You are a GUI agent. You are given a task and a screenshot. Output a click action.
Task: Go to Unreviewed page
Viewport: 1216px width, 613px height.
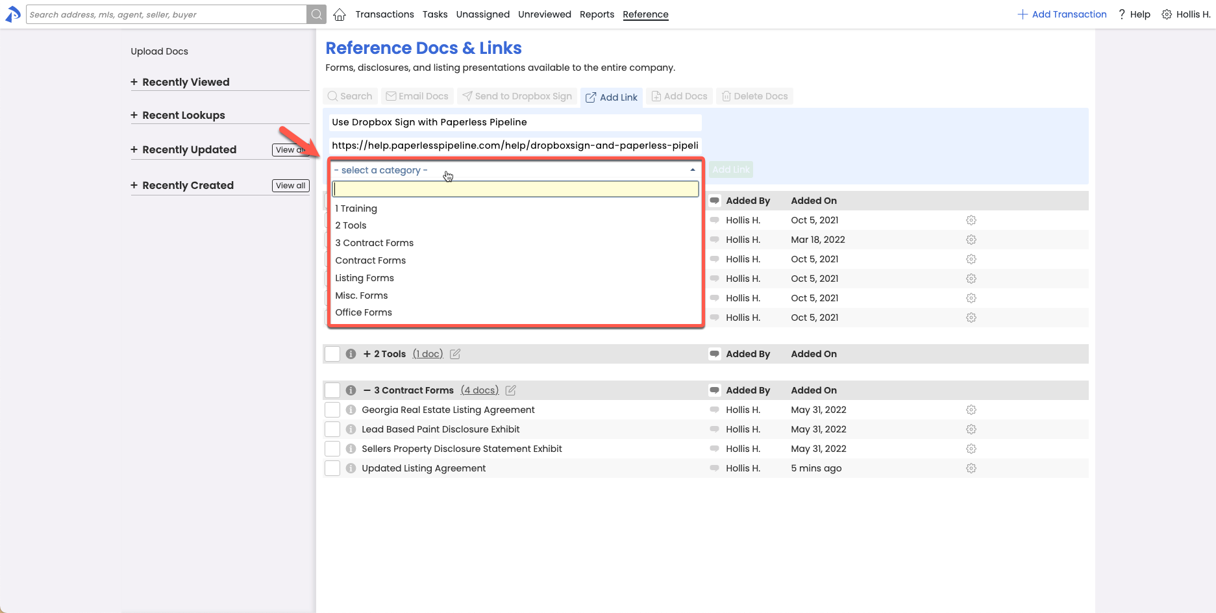[x=545, y=14]
